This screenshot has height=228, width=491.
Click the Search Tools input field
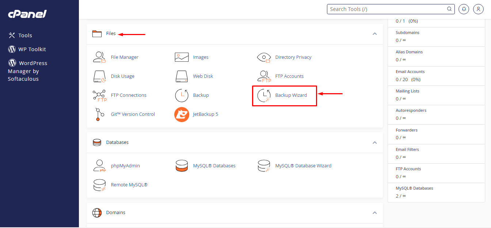387,9
